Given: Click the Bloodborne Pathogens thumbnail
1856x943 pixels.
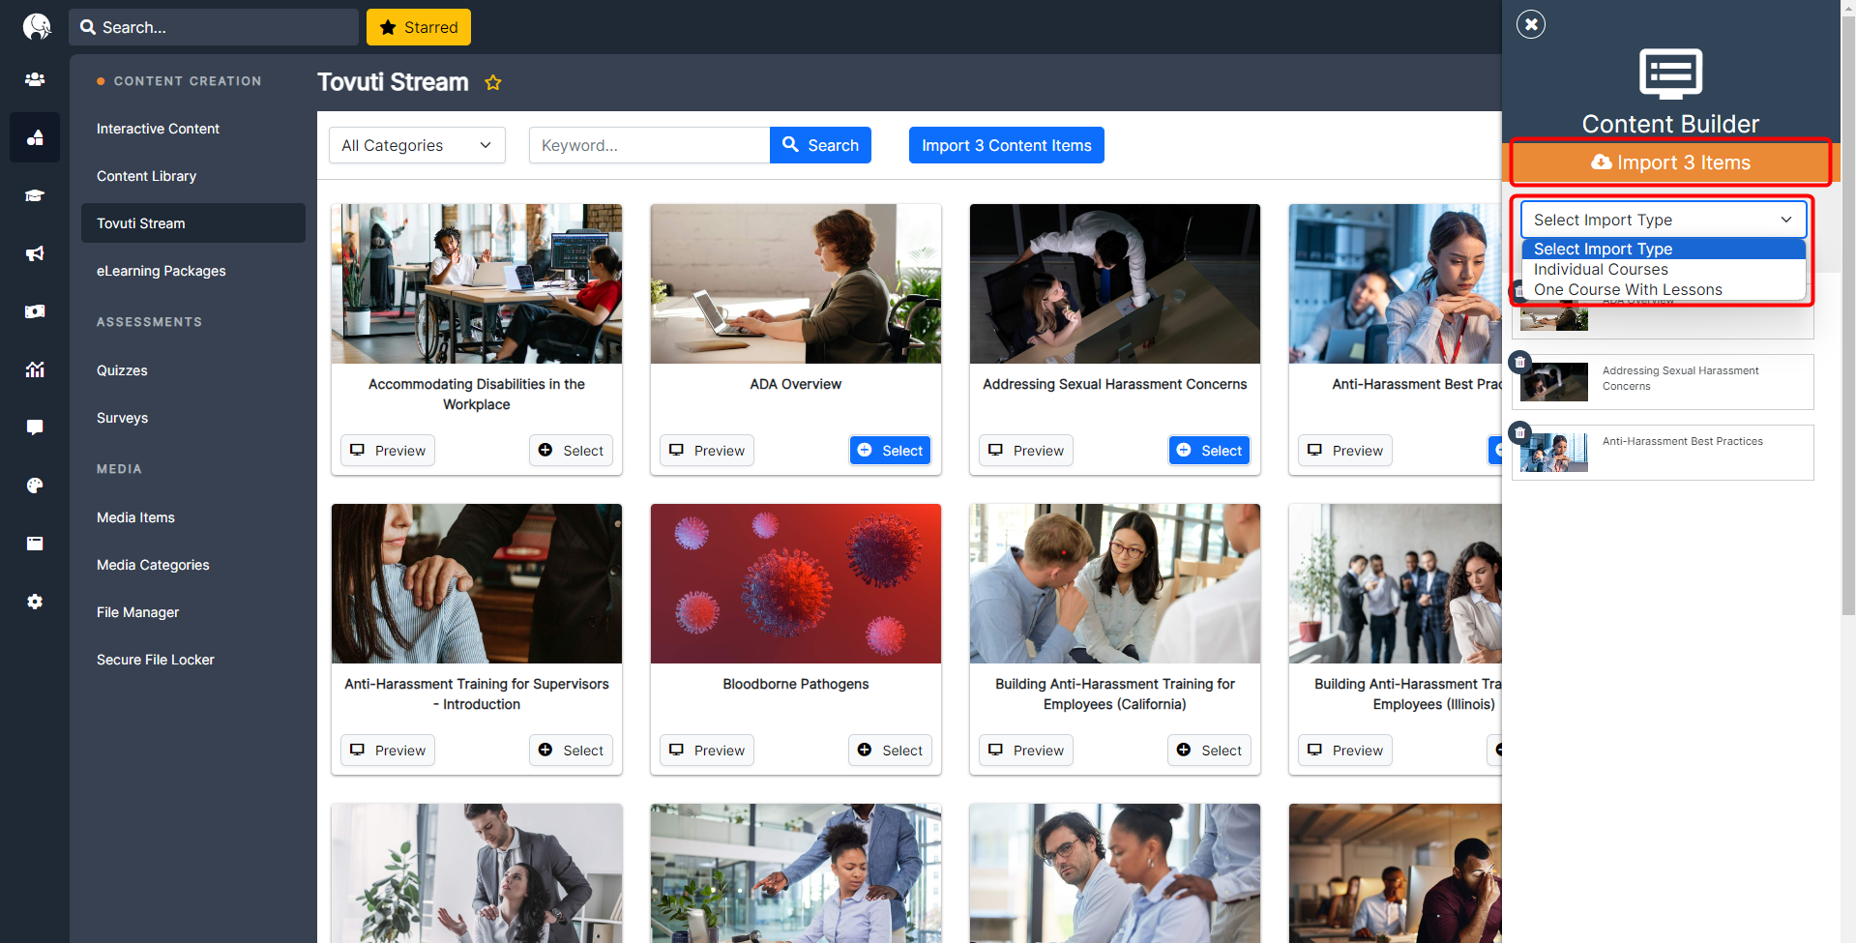Looking at the screenshot, I should [796, 583].
